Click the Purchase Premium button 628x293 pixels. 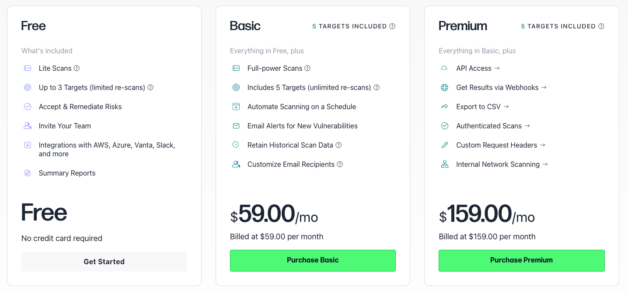tap(521, 260)
